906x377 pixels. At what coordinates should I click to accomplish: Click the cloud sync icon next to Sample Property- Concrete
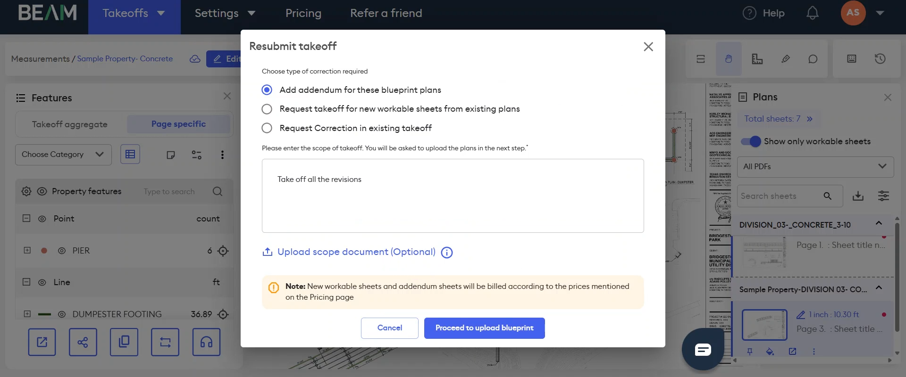[195, 59]
